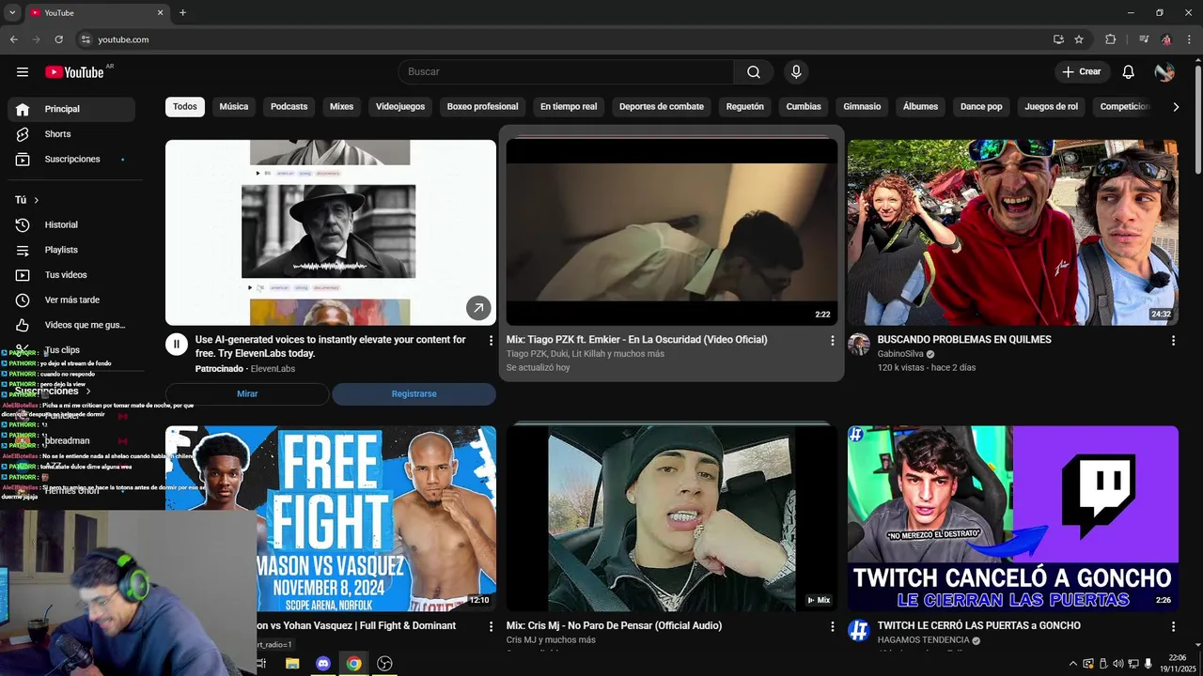The image size is (1203, 676).
Task: Open the Tiago PZK En La Oscuridad thumbnail
Action: click(x=672, y=233)
